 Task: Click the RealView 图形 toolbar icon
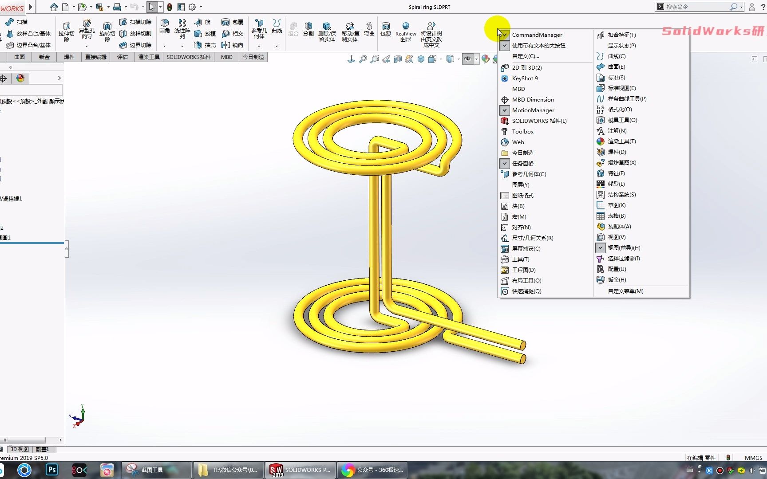[x=405, y=31]
